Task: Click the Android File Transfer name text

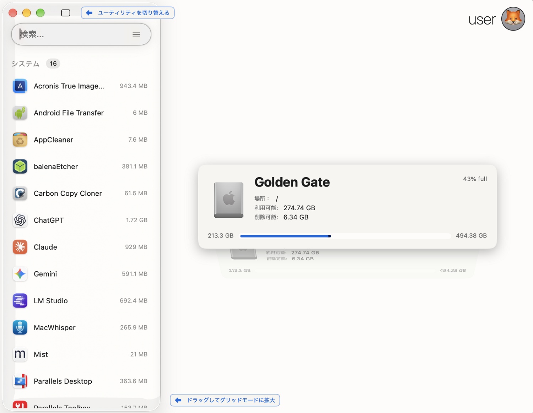Action: [x=69, y=113]
